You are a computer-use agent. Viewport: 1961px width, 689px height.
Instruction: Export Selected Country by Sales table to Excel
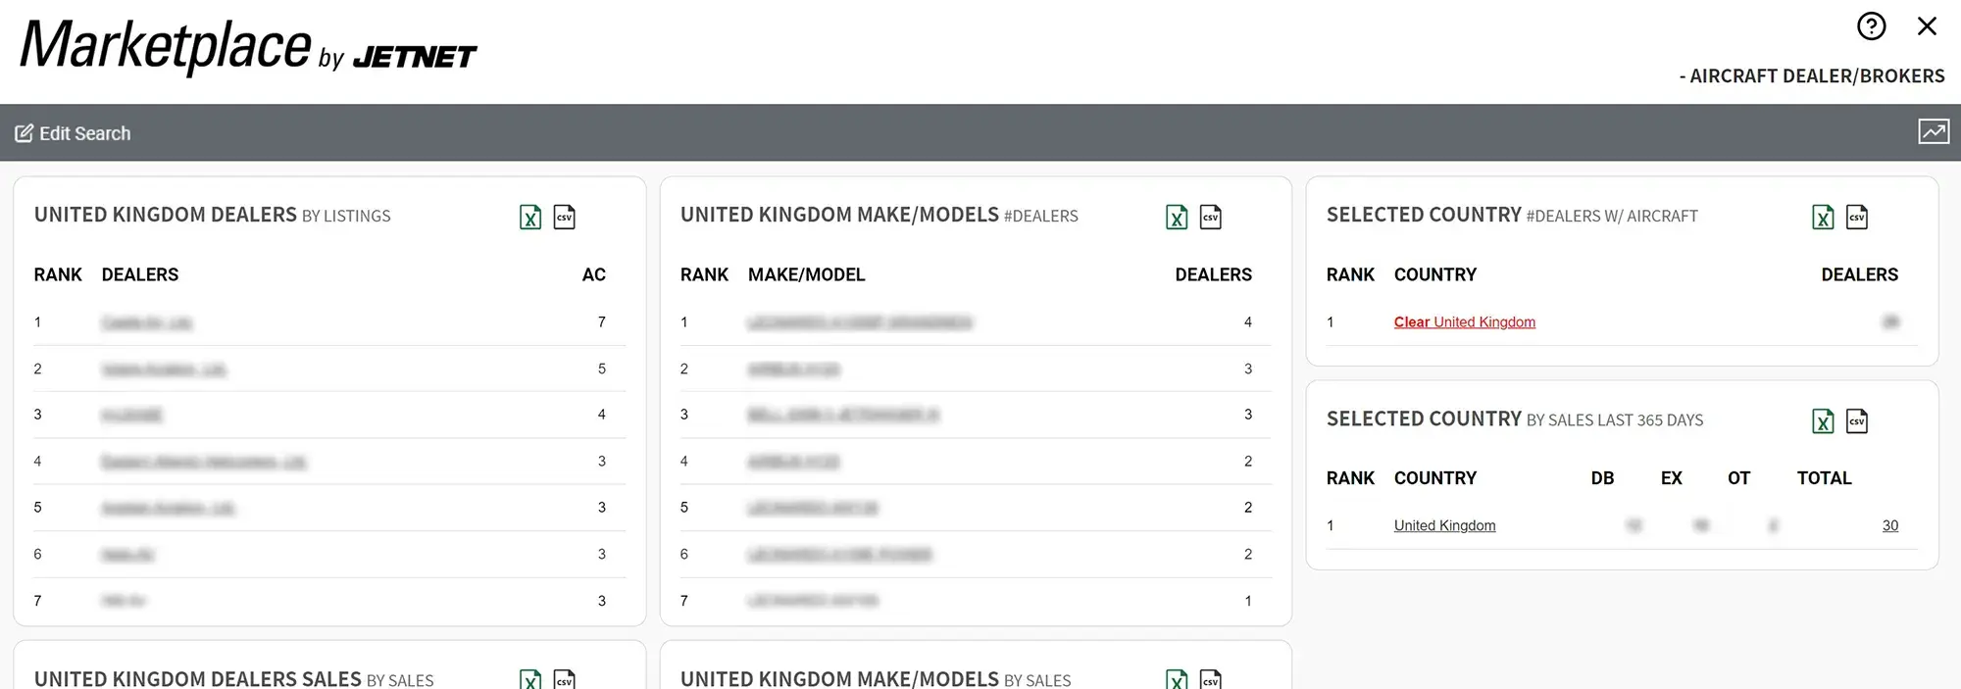point(1823,421)
